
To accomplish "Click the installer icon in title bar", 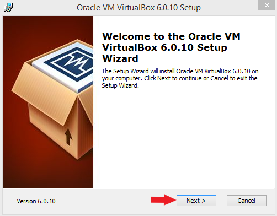I will [x=8, y=7].
